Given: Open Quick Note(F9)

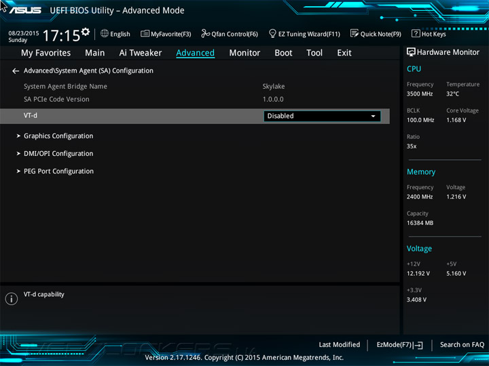Looking at the screenshot, I should (x=381, y=34).
